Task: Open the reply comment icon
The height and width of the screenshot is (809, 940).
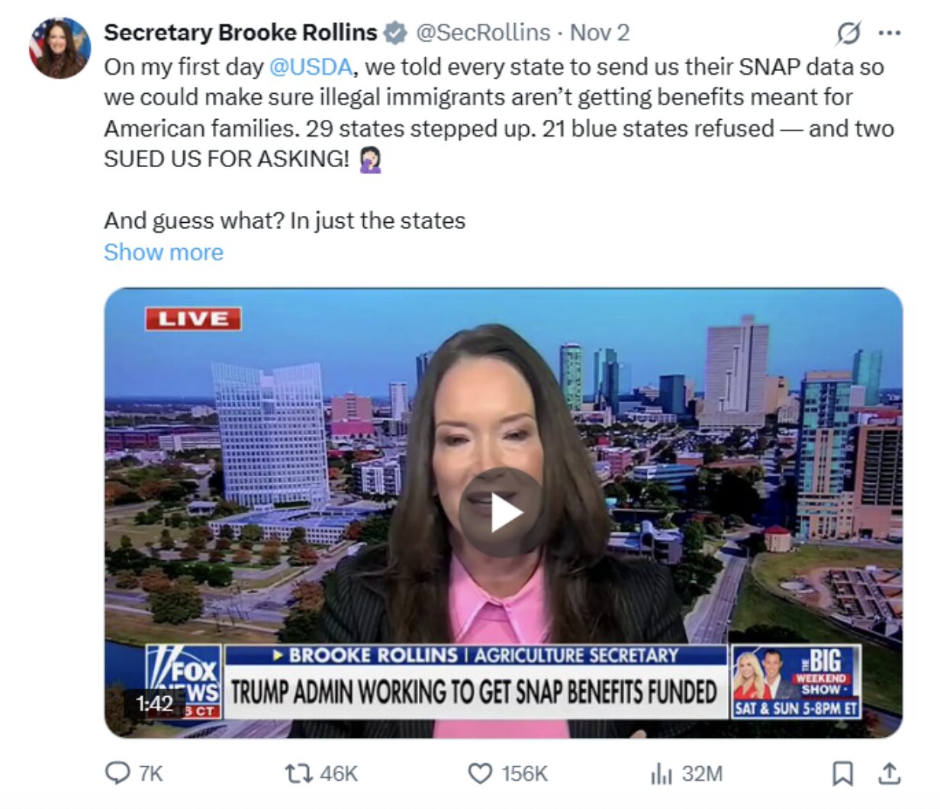Action: [x=117, y=774]
